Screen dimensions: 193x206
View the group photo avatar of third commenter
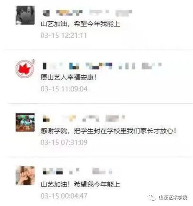(x=25, y=122)
